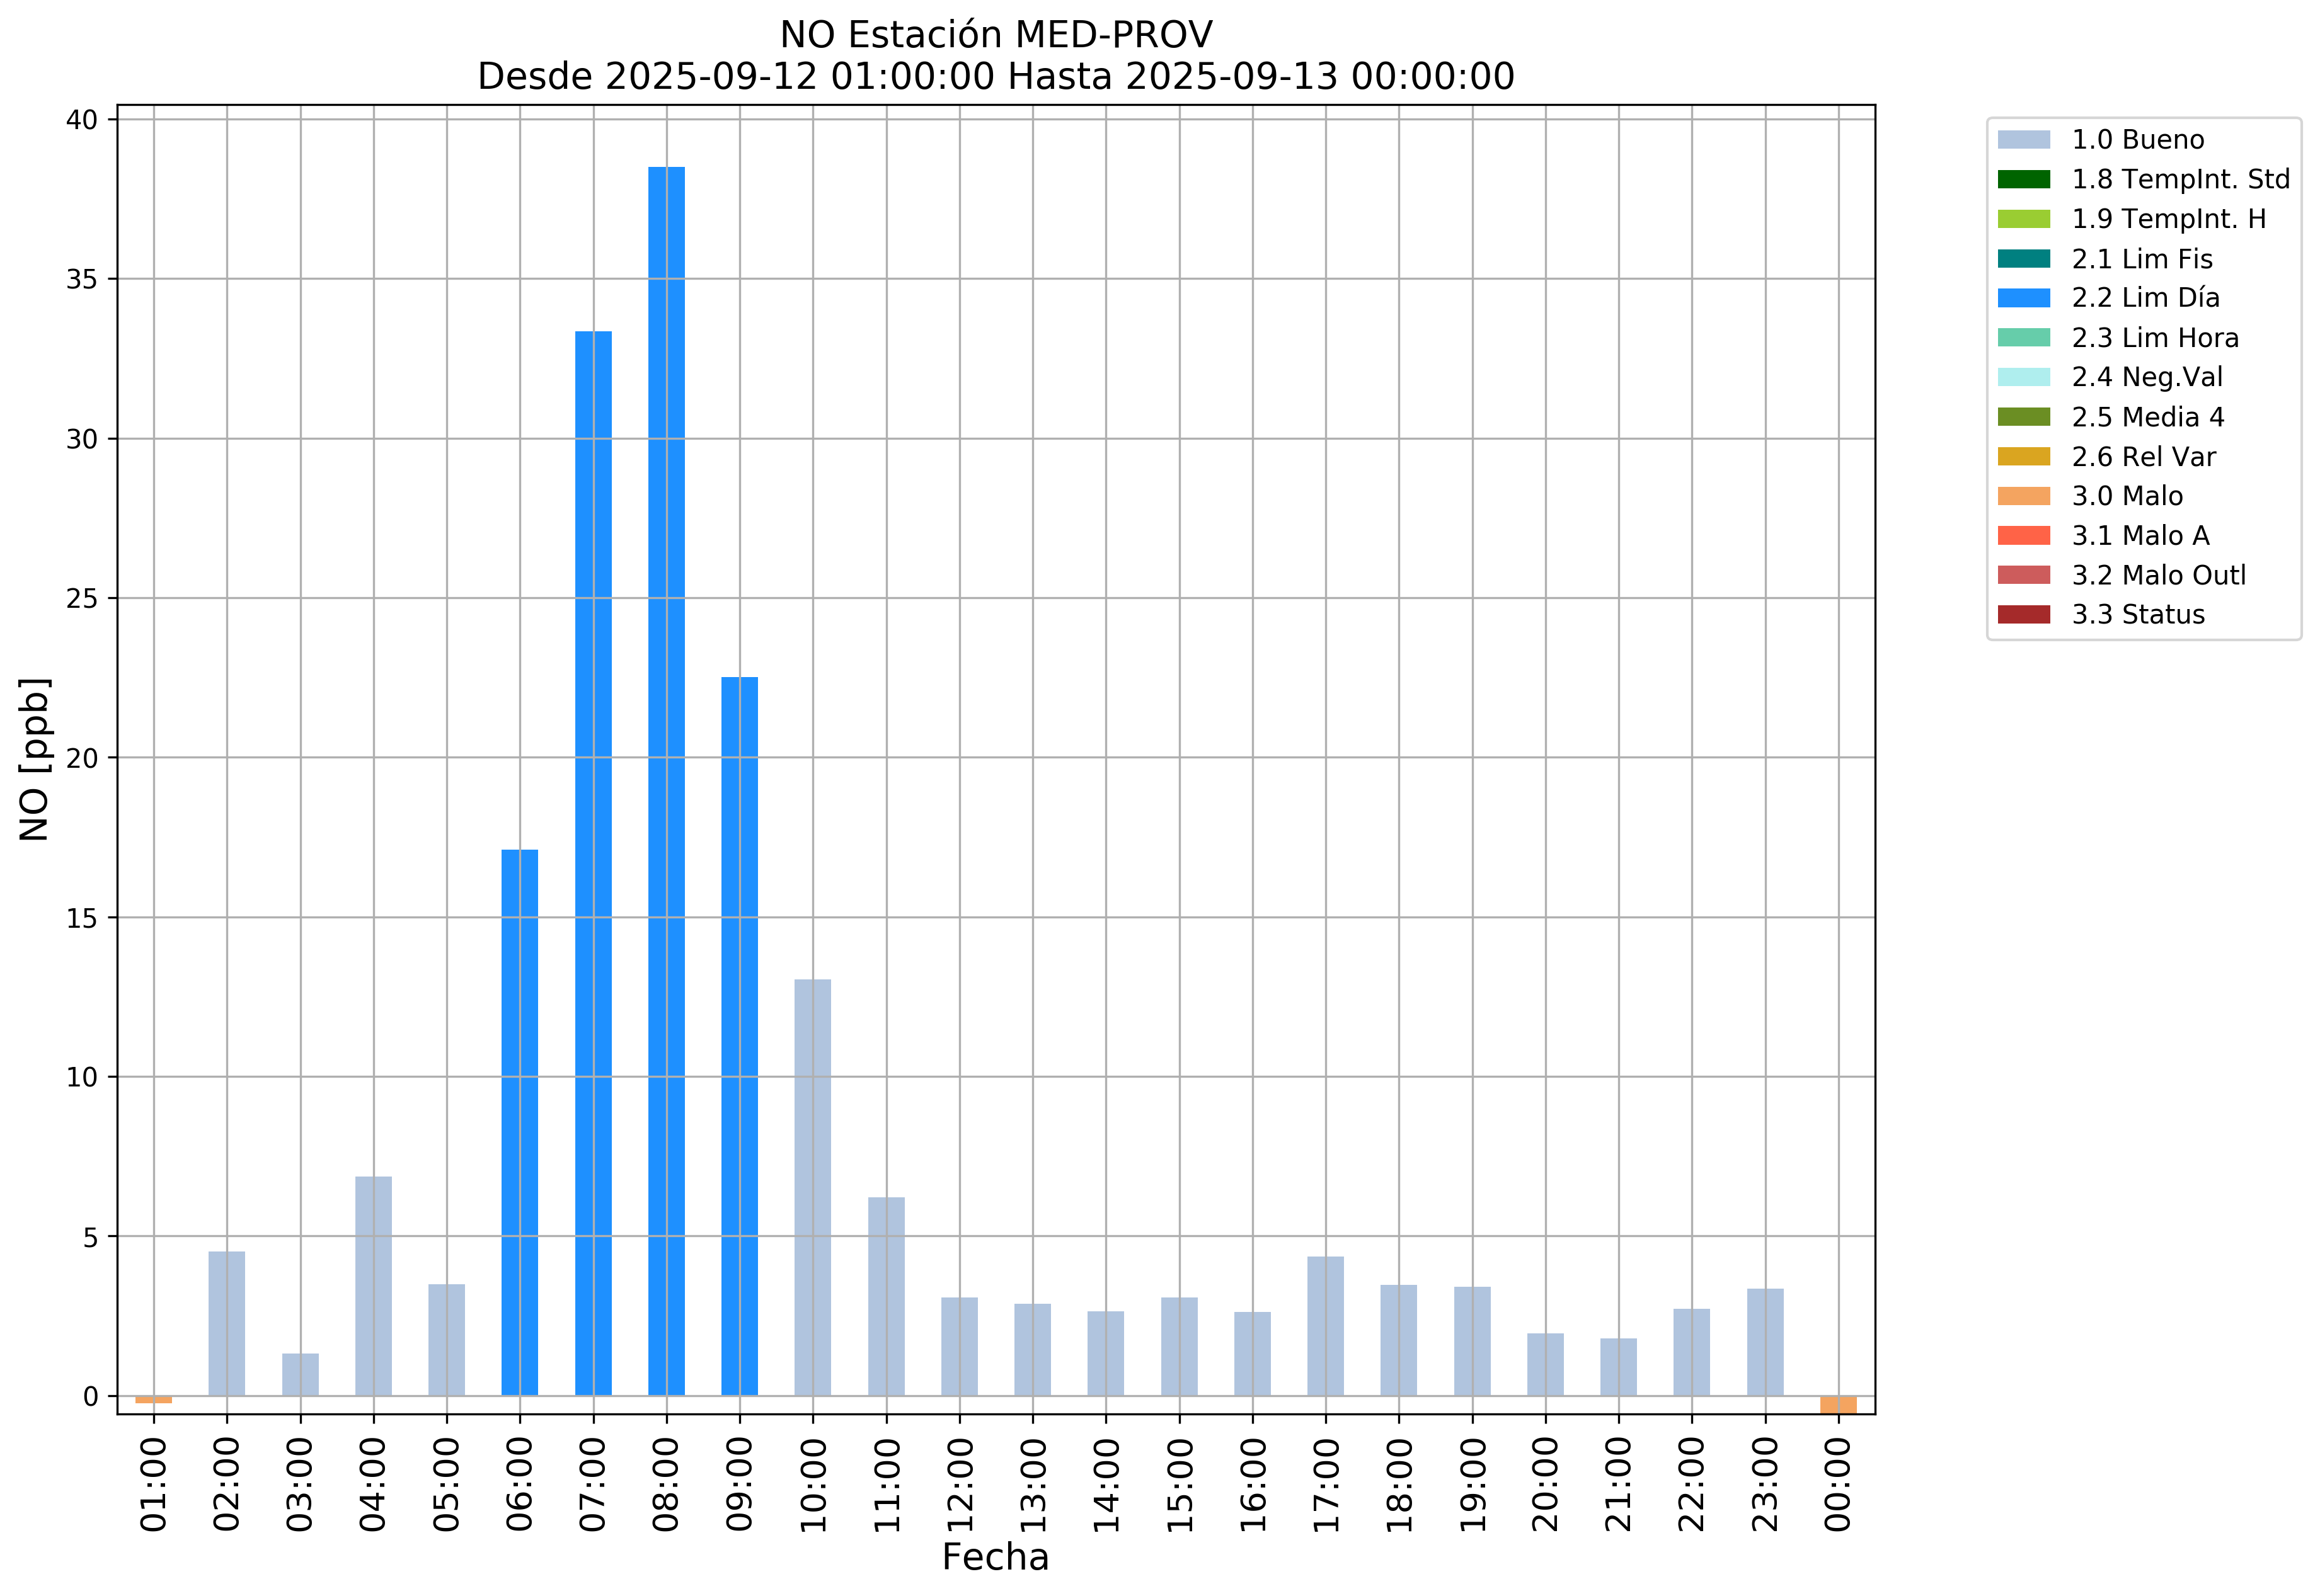Click the 3.3 Status dark red swatch
Screen dimensions: 2320x1596
[2023, 615]
